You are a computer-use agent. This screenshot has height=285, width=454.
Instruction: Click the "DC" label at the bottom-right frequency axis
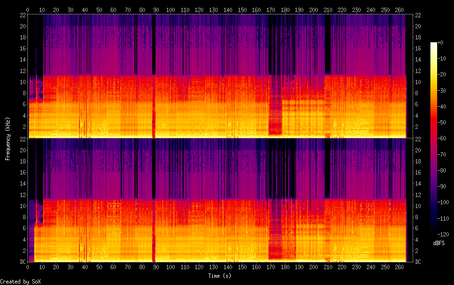(x=418, y=262)
